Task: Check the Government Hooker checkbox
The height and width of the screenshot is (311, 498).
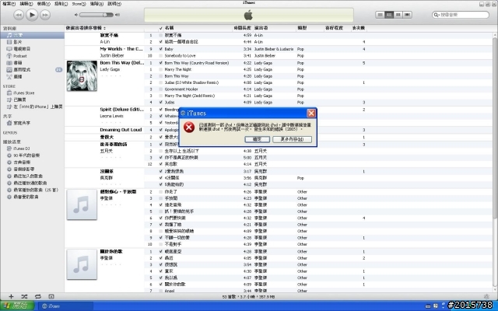Action: click(161, 89)
